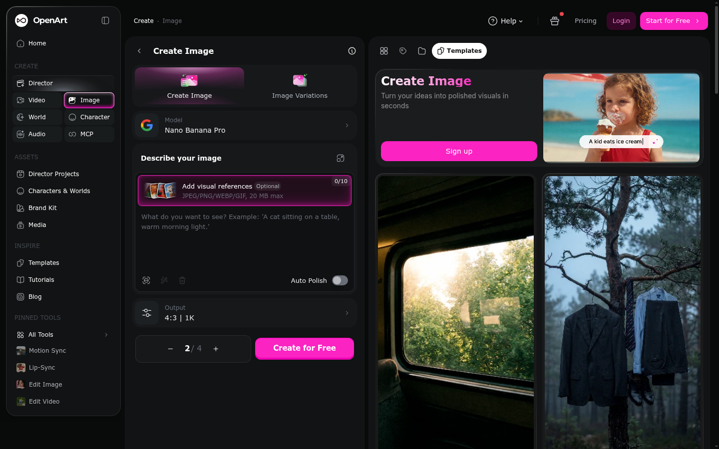Open MCP option
The image size is (719, 449).
(x=89, y=134)
